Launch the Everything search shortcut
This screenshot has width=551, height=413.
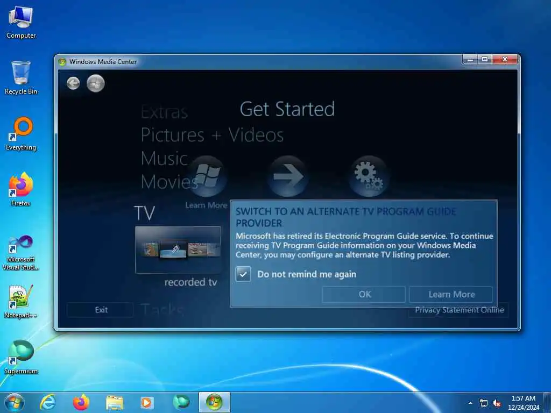[x=21, y=134]
